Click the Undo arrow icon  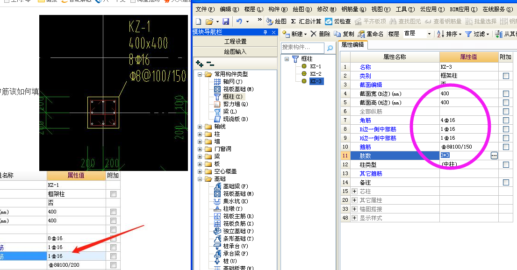(239, 21)
